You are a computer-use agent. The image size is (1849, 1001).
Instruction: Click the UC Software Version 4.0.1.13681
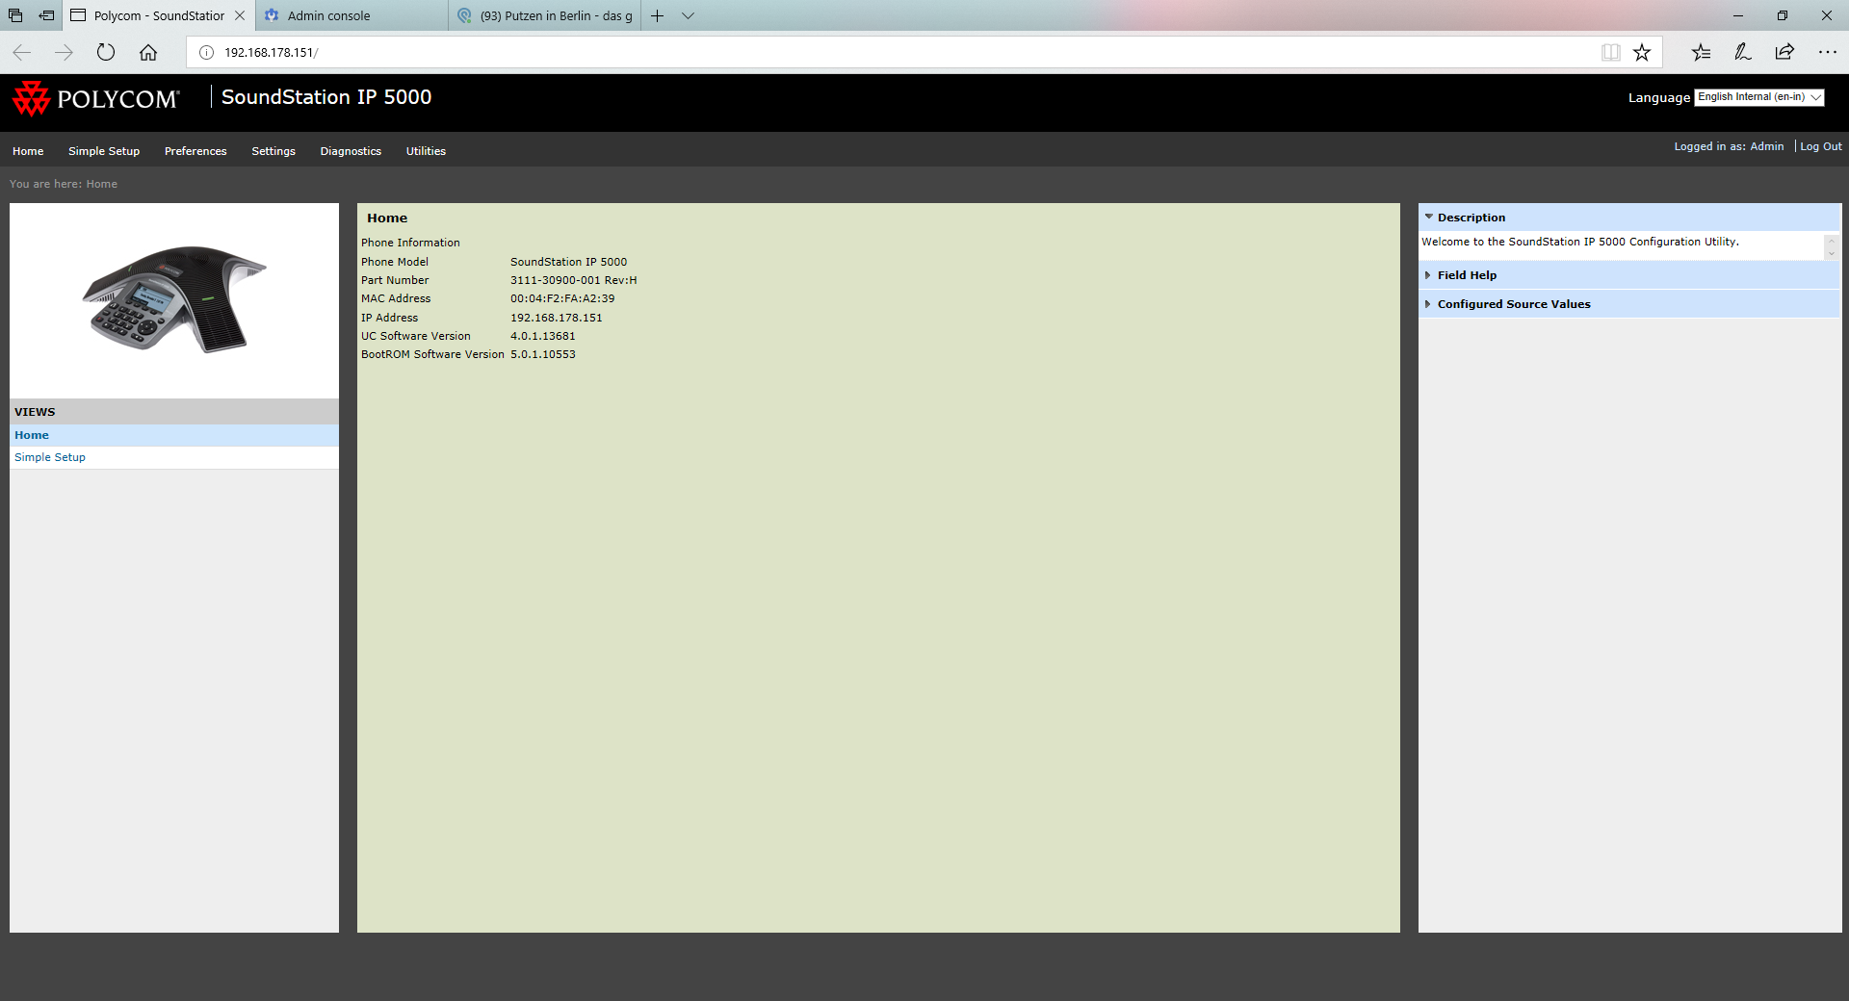click(543, 336)
